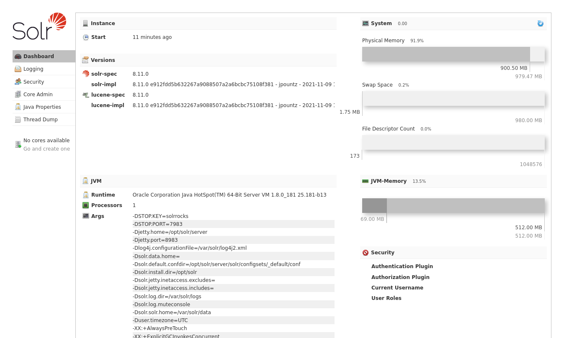Viewport: 564px width, 338px height.
Task: Open Thread Dump page
Action: [x=44, y=120]
